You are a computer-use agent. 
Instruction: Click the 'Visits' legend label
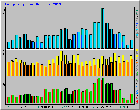coord(137,54)
